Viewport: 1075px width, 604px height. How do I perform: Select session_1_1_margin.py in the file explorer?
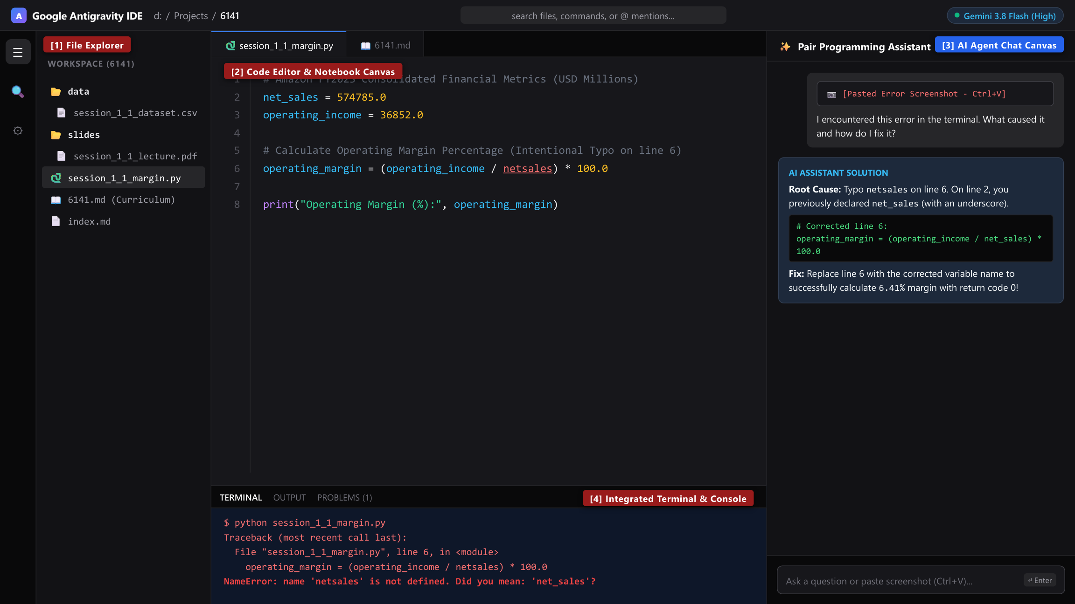click(123, 178)
